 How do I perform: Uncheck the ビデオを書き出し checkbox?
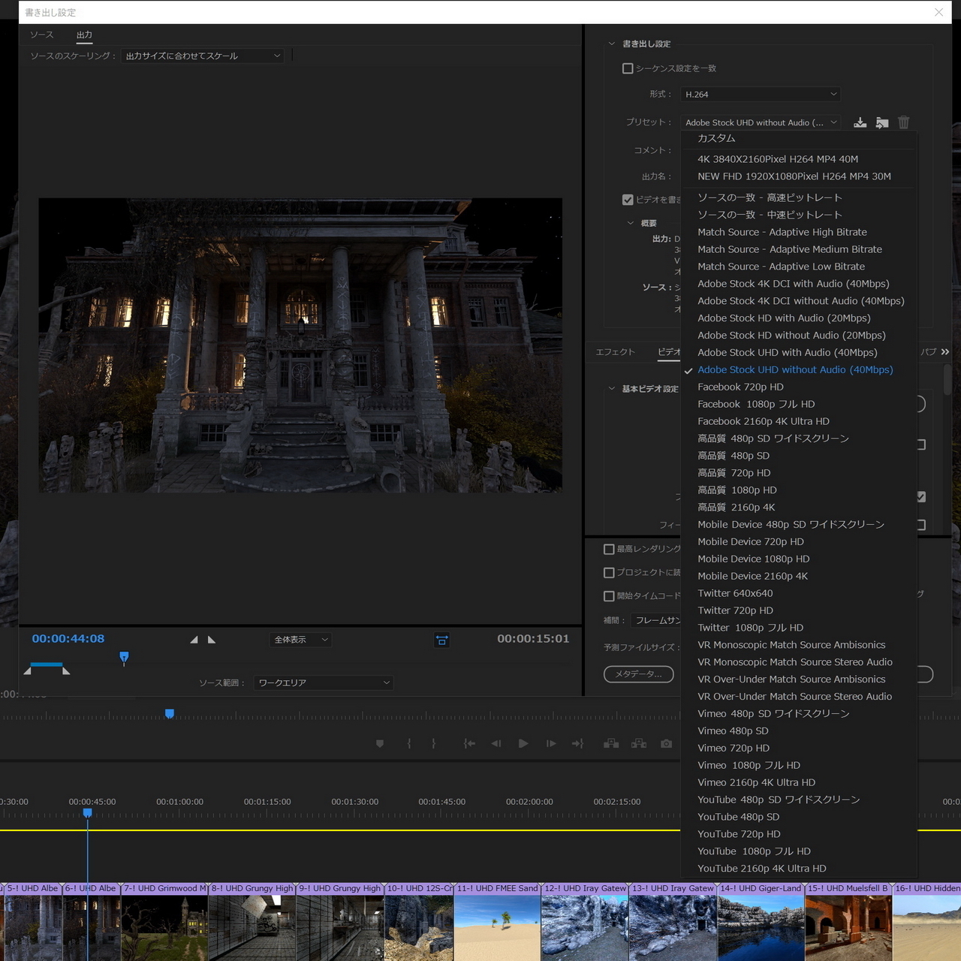[x=628, y=199]
